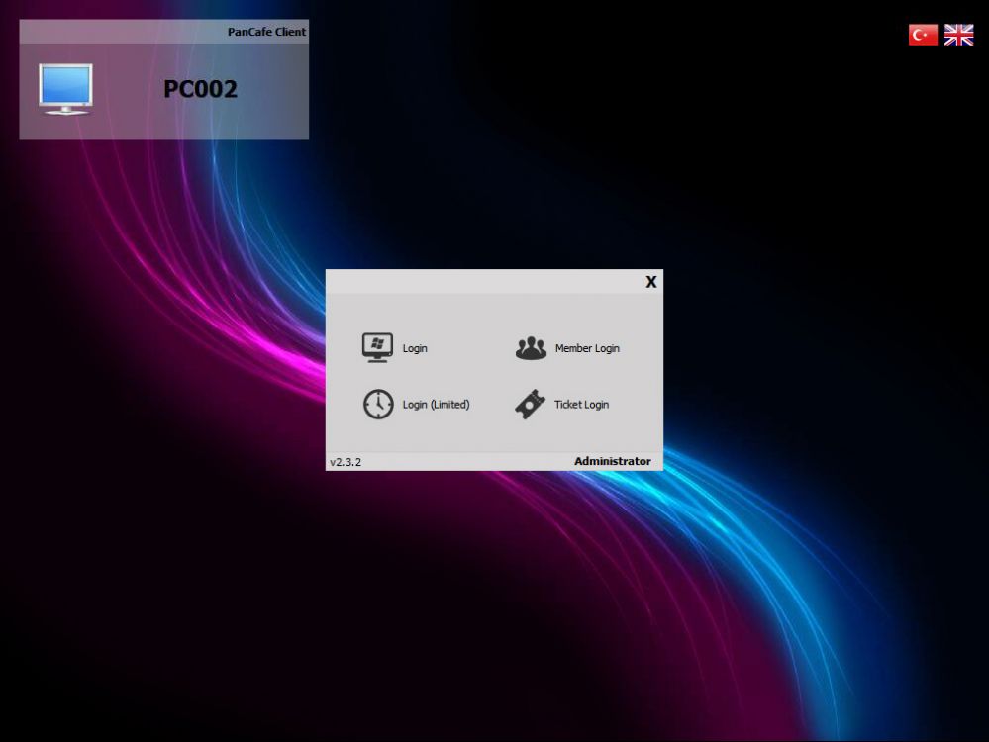This screenshot has width=989, height=742.
Task: Click the Login text label
Action: [415, 348]
